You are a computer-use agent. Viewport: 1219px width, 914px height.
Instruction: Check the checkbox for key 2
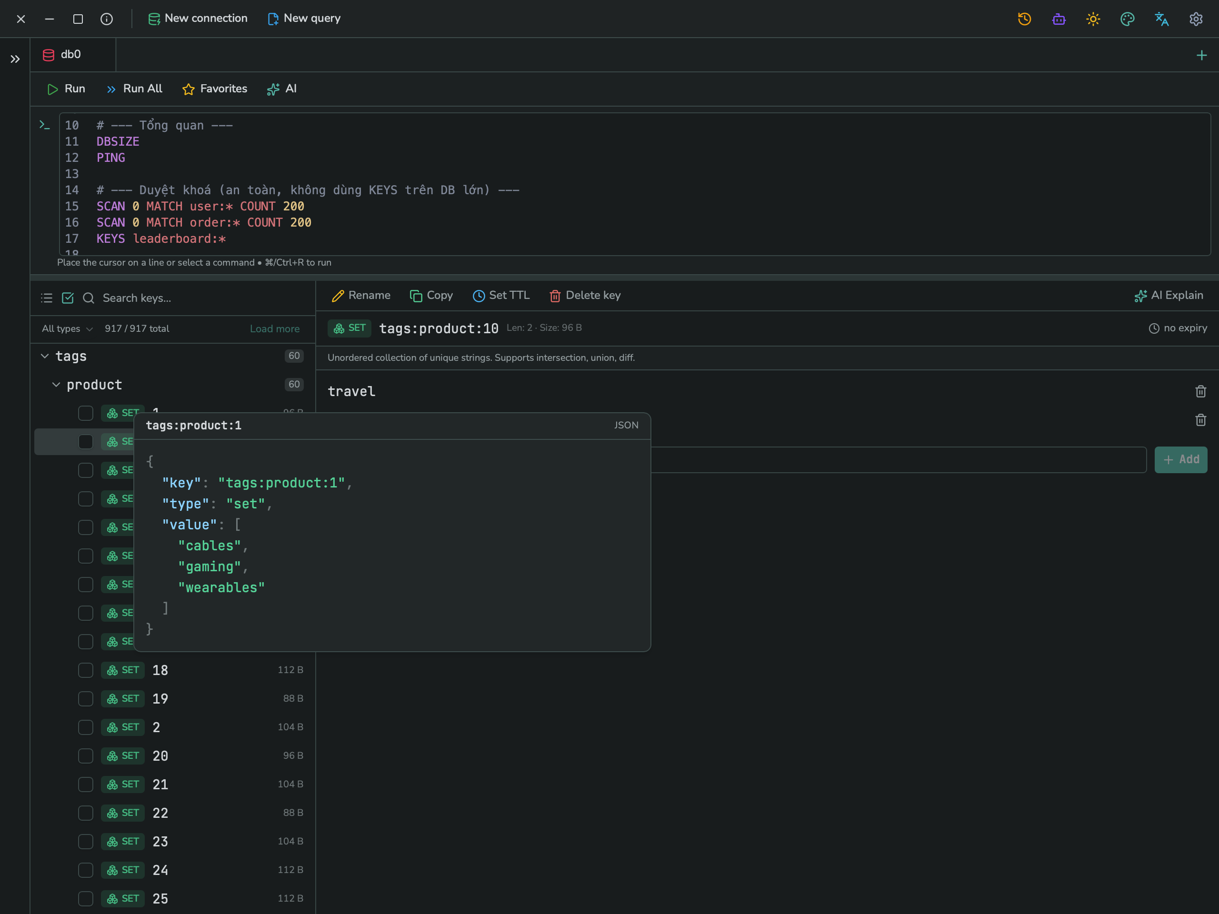(x=85, y=727)
